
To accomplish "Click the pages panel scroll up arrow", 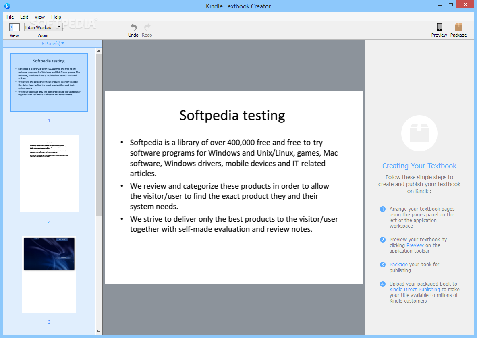I will (x=99, y=52).
